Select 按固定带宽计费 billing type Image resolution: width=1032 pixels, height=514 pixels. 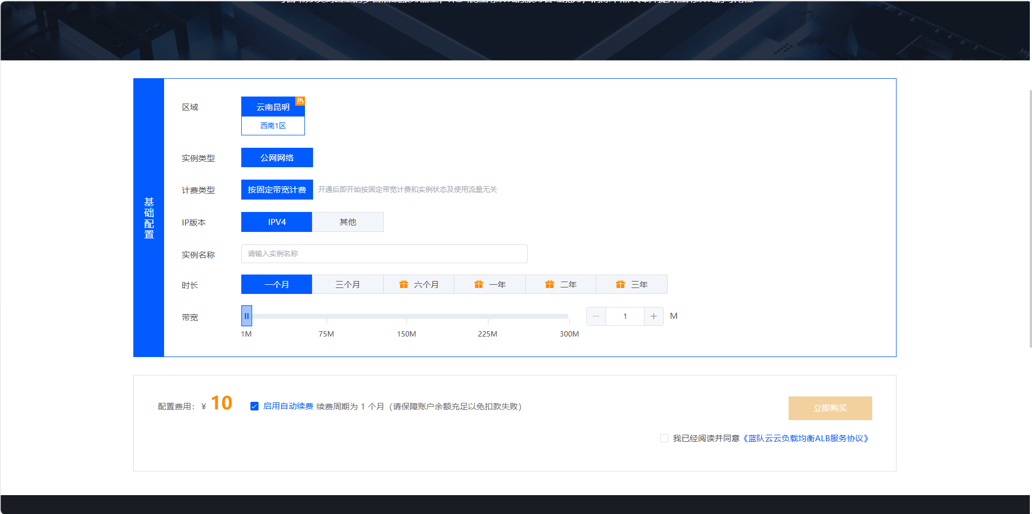click(x=277, y=189)
